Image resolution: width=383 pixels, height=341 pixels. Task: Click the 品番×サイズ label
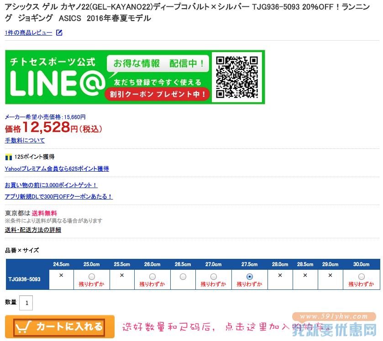pos(22,250)
